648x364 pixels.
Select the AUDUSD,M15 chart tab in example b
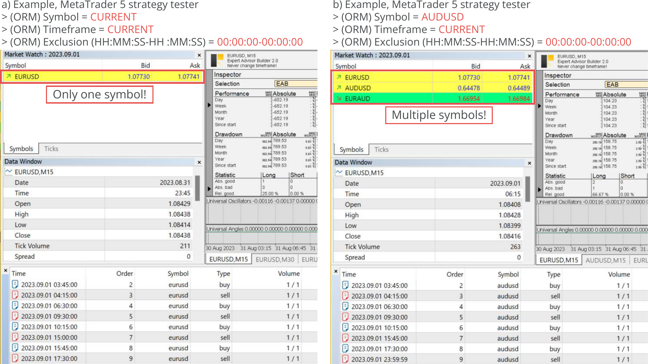tap(605, 260)
